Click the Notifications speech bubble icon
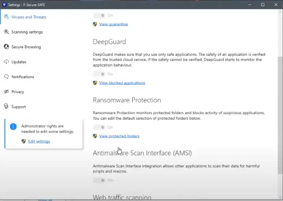The width and height of the screenshot is (283, 201). tap(6, 77)
